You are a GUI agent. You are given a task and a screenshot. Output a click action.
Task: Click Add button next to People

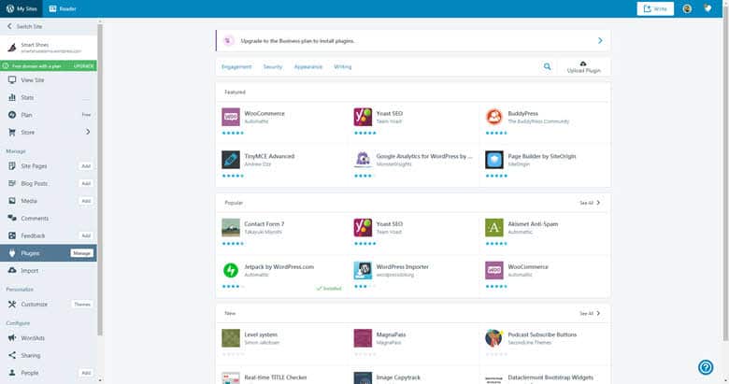86,373
